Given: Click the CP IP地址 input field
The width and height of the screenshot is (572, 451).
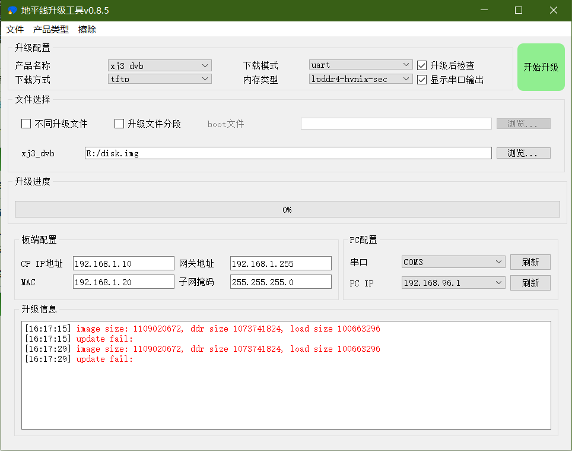Looking at the screenshot, I should [123, 263].
